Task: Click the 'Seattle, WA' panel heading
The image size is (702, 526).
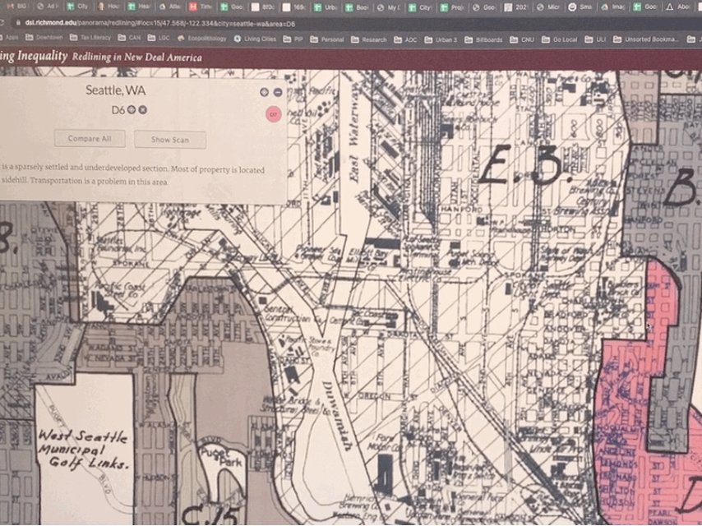Action: tap(116, 90)
